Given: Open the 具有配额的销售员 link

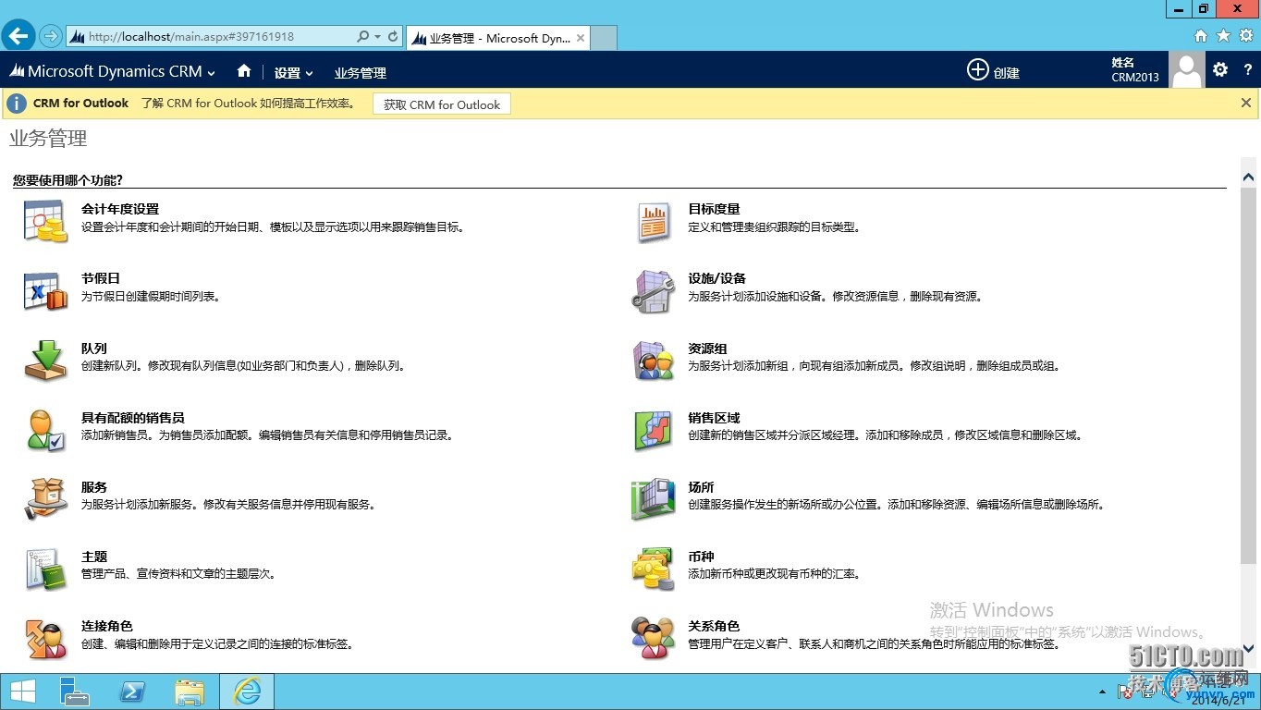Looking at the screenshot, I should click(x=133, y=418).
